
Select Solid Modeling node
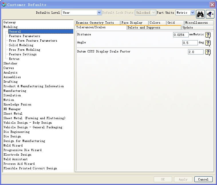(21, 45)
